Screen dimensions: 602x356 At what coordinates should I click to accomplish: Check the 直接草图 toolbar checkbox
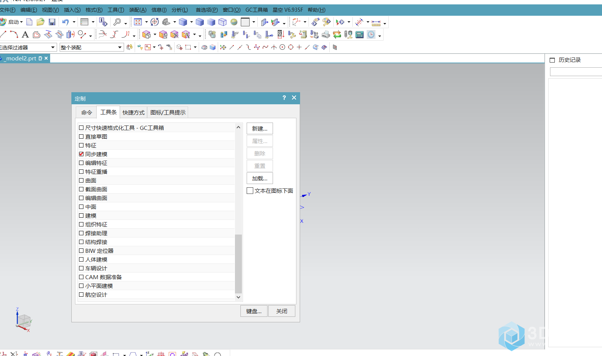(81, 136)
